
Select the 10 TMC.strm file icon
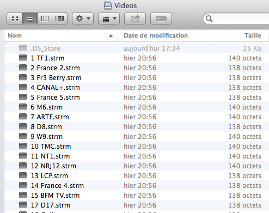tap(23, 146)
